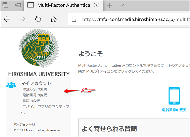Screen dimensions: 190x137
Task: Open マイ アカウント heading
Action: coord(36,83)
